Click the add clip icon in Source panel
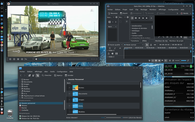 coord(110,22)
